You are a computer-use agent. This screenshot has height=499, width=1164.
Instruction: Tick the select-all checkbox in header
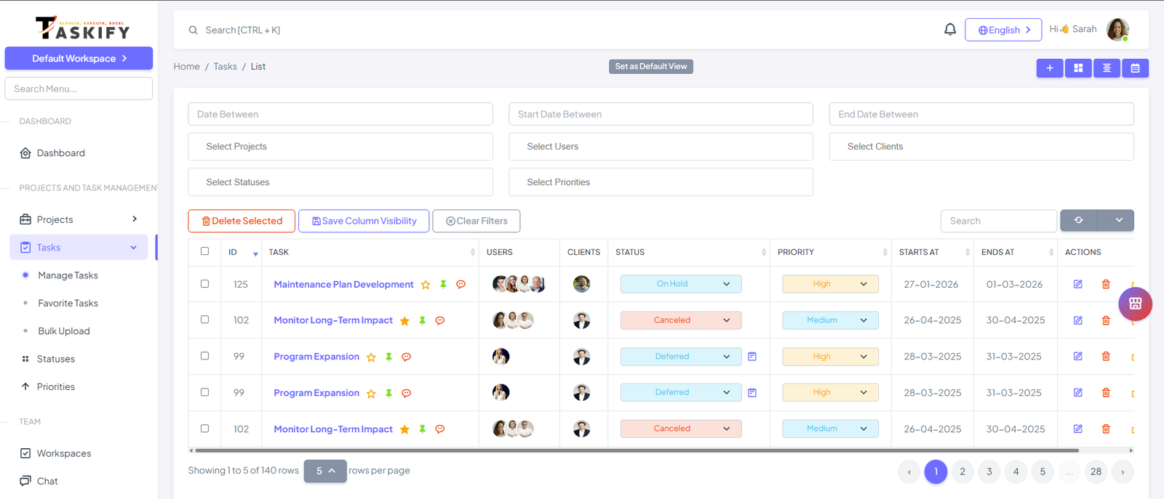point(204,251)
